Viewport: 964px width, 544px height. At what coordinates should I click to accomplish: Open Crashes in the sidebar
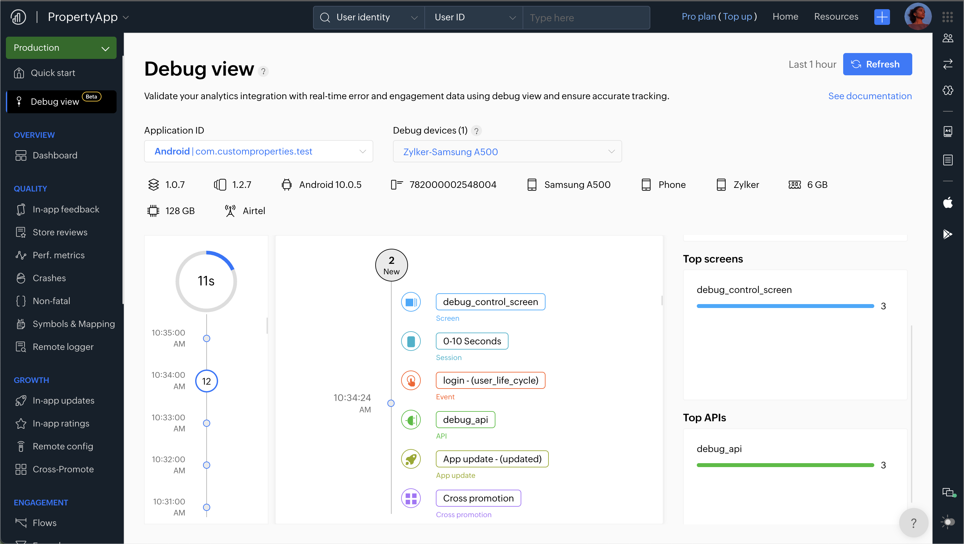coord(49,278)
